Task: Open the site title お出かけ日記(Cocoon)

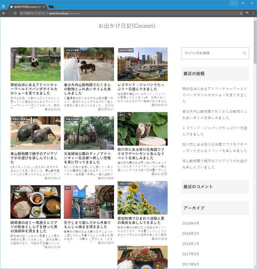Action: [127, 26]
